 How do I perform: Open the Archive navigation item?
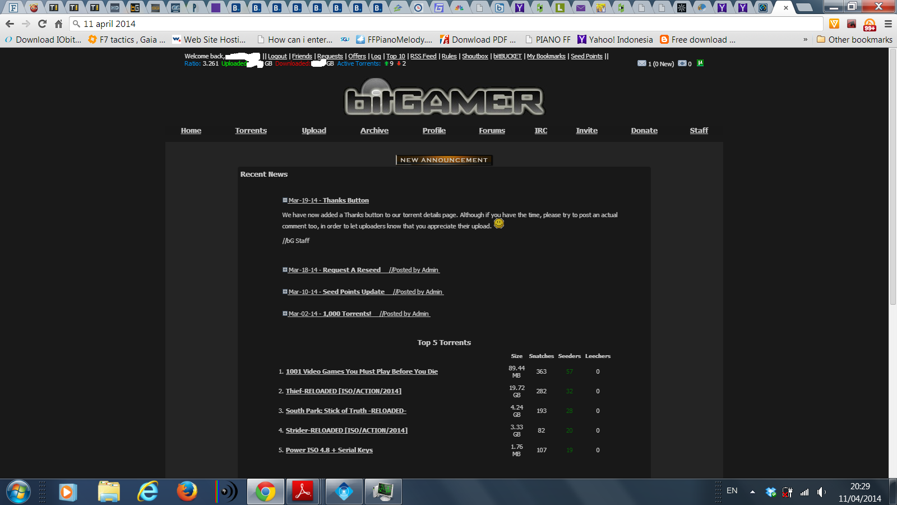(374, 130)
